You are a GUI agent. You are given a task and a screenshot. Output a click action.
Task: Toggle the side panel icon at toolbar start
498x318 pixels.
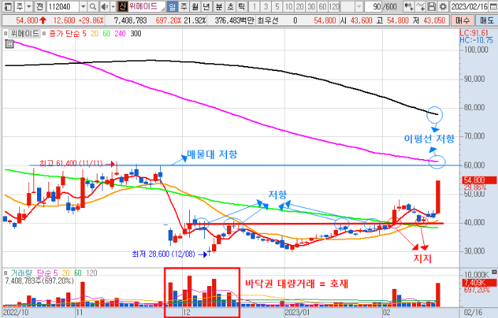[x=8, y=6]
